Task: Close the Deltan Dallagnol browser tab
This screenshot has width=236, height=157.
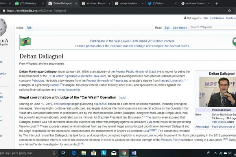Action: click(x=76, y=4)
